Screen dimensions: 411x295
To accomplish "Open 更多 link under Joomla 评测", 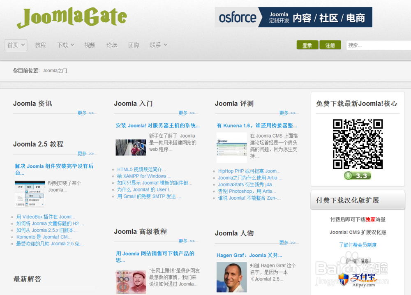I will [287, 113].
